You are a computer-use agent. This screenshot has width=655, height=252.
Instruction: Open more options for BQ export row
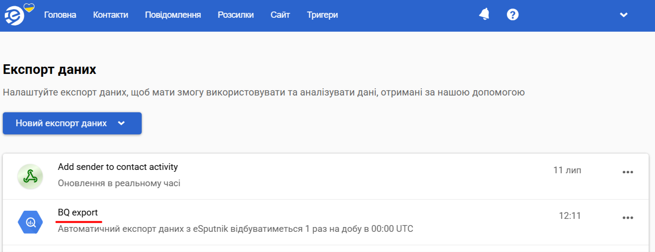pos(628,218)
